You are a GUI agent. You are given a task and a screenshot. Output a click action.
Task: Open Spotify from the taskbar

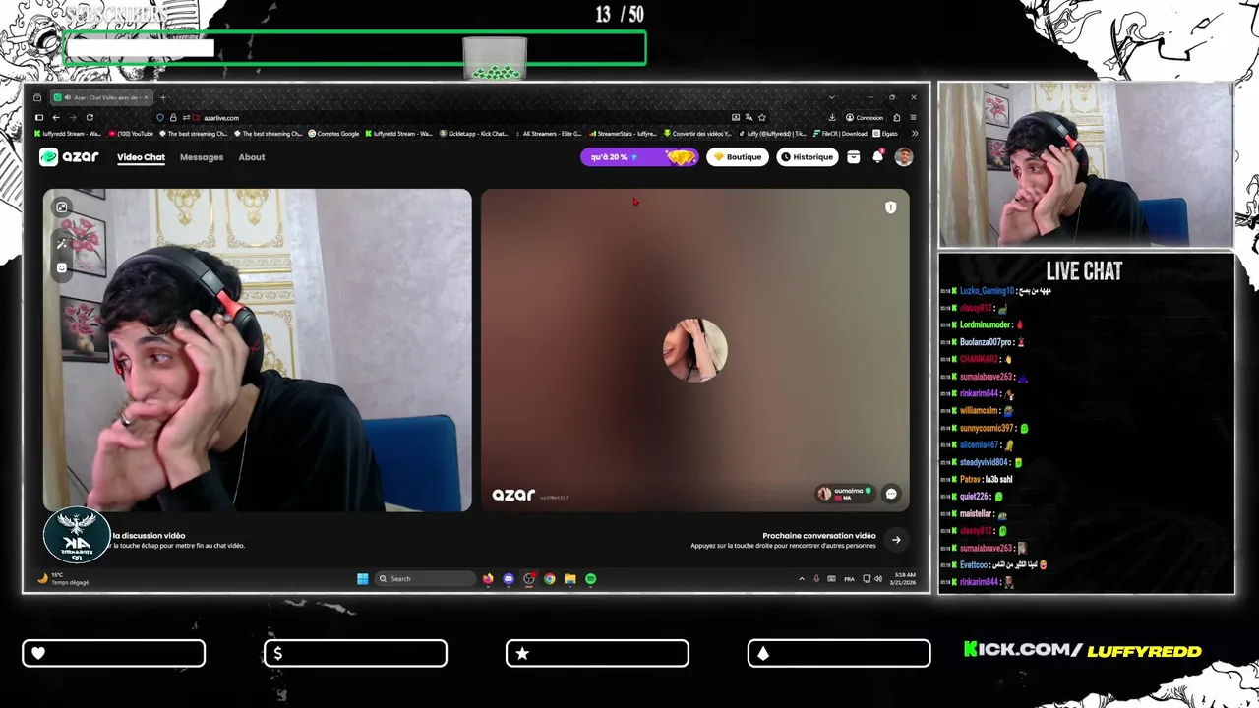point(591,579)
